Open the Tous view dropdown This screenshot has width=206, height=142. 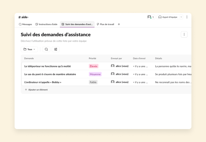[x=29, y=49]
